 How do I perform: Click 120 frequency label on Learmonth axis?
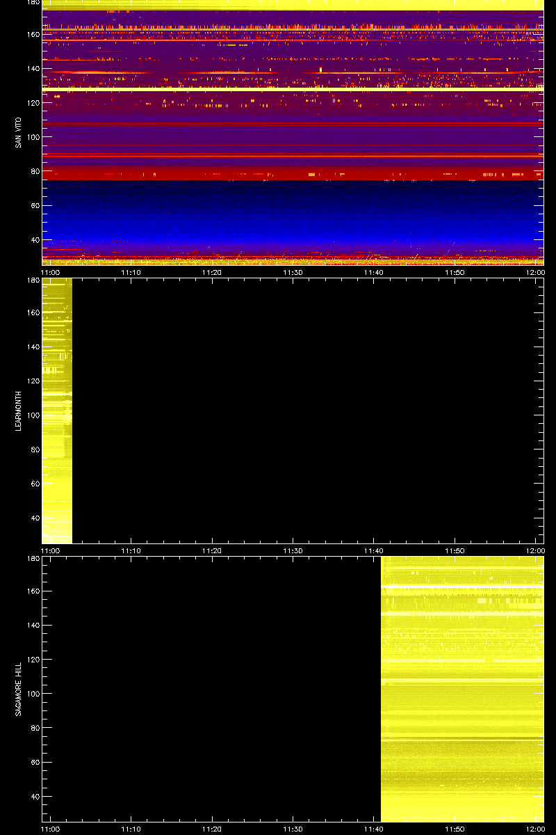33,381
